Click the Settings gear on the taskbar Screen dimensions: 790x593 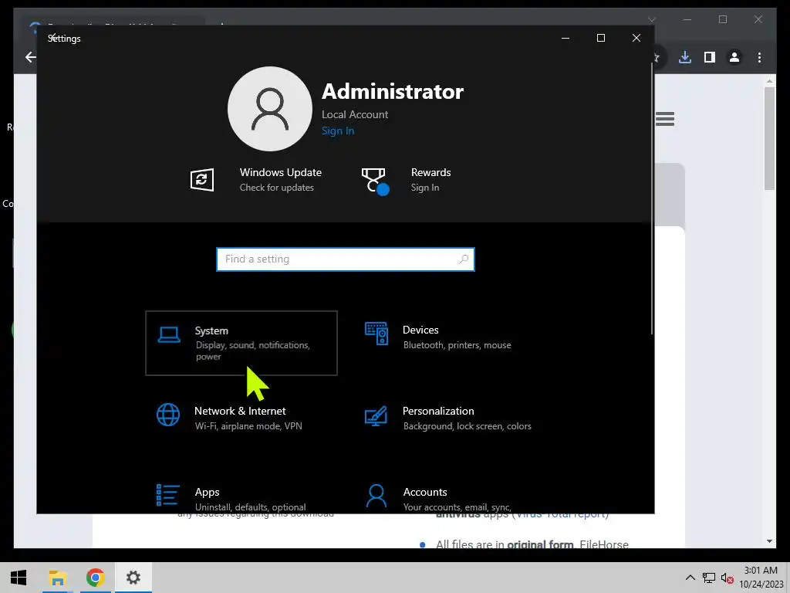pos(133,578)
